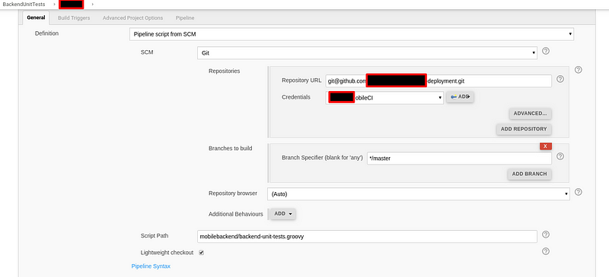This screenshot has height=277, width=609.
Task: Switch to the General tab
Action: point(36,17)
